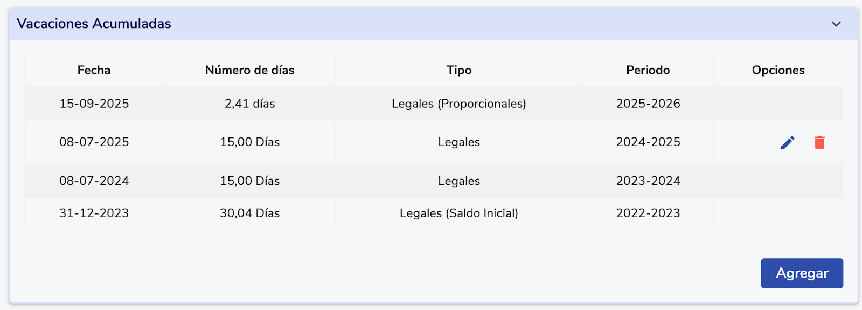The height and width of the screenshot is (310, 862).
Task: Select the 08-07-2024 date cell
Action: (94, 181)
